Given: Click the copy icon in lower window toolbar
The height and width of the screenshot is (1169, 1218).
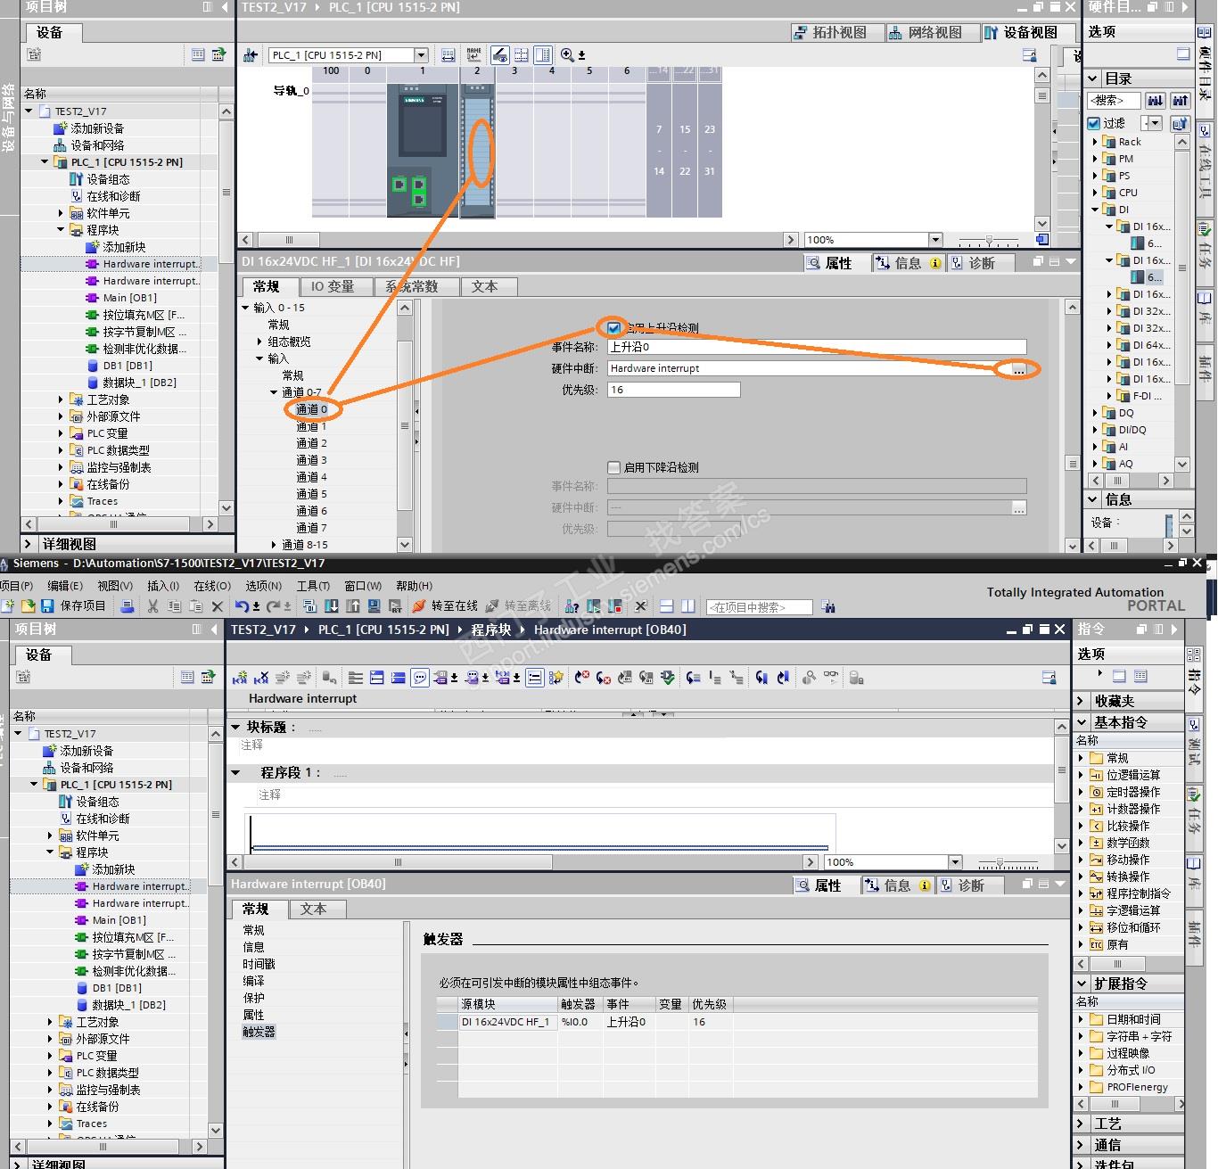Looking at the screenshot, I should coord(174,606).
